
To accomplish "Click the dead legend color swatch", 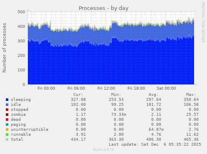I will pos(7,120).
